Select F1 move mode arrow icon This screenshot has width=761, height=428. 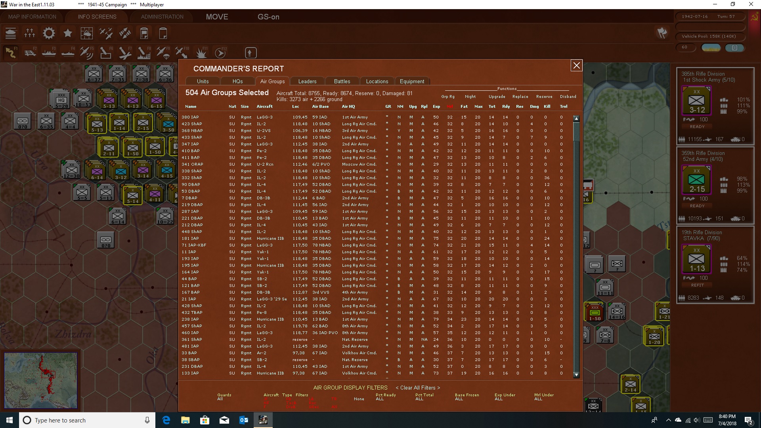tap(11, 52)
